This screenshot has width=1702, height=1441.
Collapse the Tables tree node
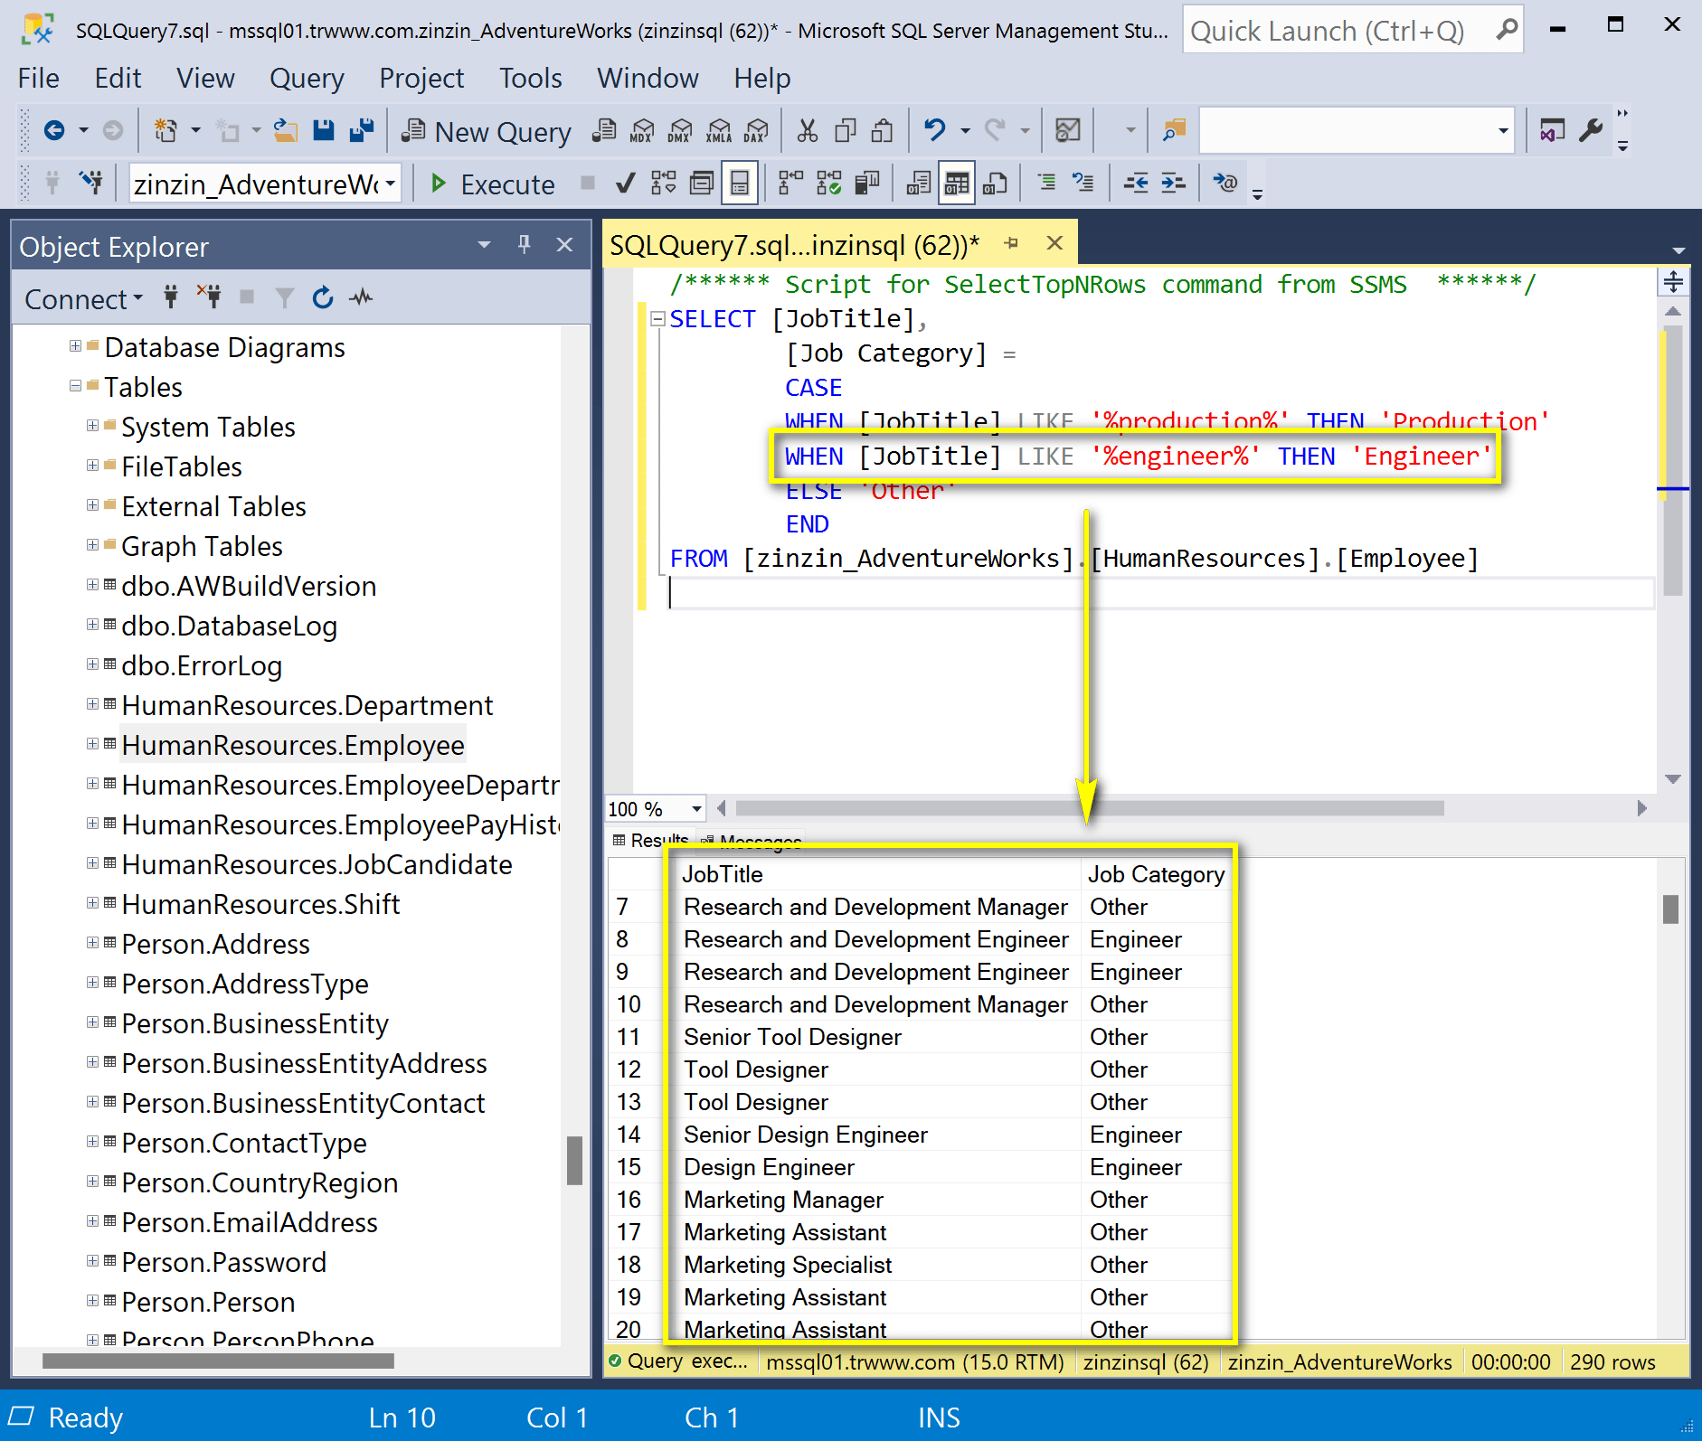point(75,386)
